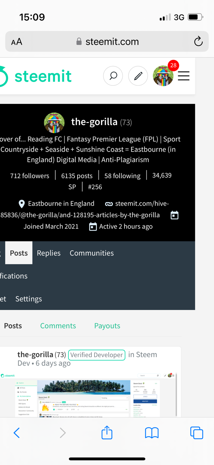
Task: Select the Replies tab
Action: [x=49, y=253]
